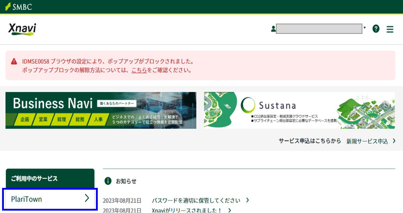The image size is (403, 213).
Task: Click the ご利用中のサービス header
Action: click(50, 179)
